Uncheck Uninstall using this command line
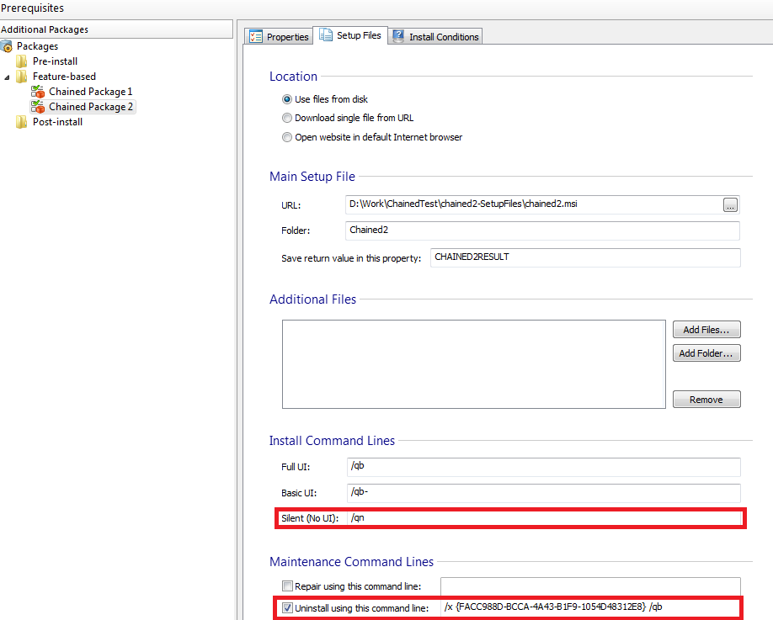773x620 pixels. point(287,607)
